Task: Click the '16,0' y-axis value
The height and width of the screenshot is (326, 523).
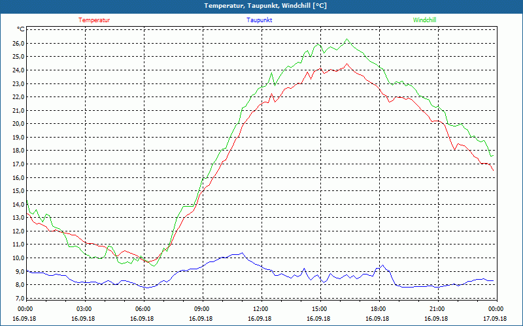Action: (x=19, y=177)
